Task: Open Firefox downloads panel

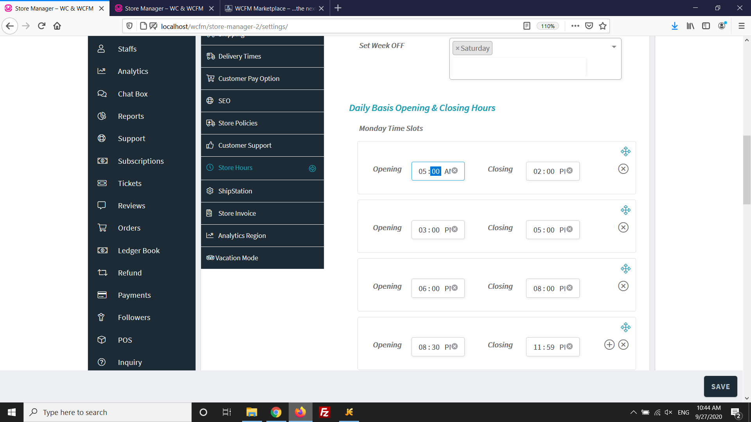Action: (675, 26)
